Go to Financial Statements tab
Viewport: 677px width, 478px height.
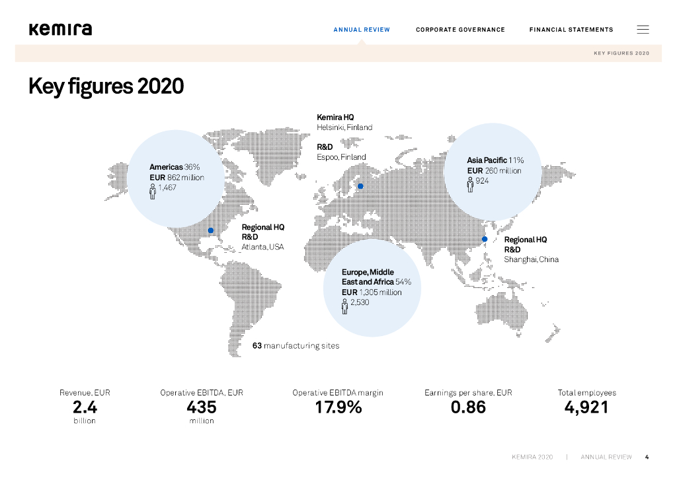click(x=571, y=30)
